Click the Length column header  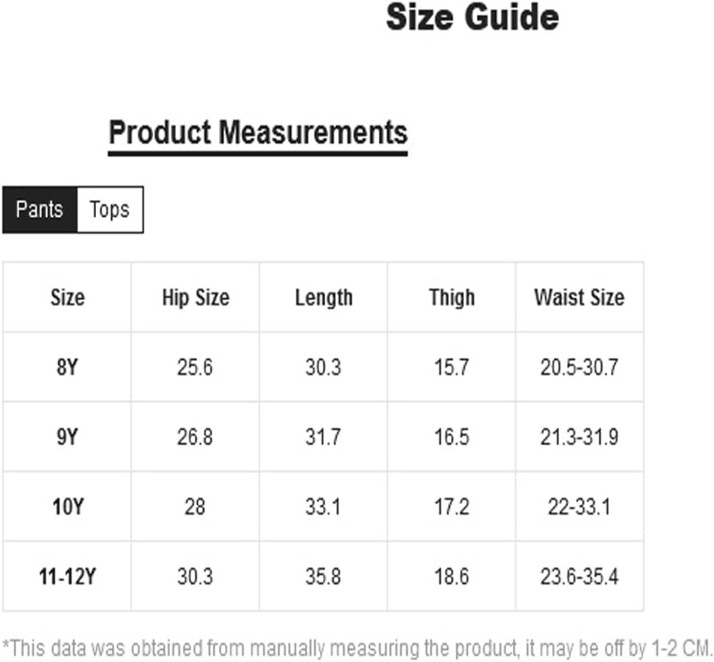[324, 298]
